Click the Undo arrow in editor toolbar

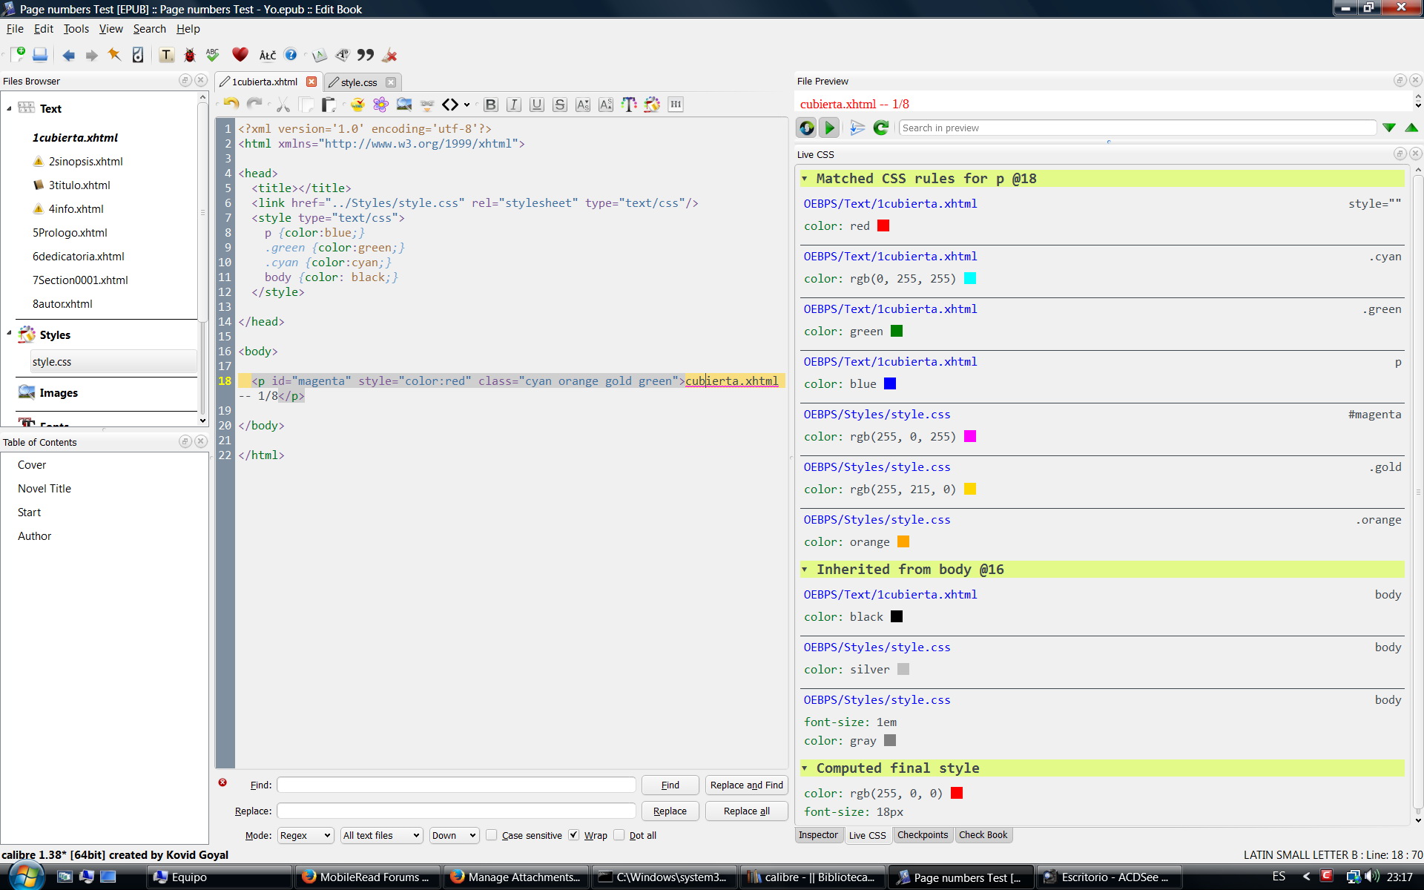[231, 105]
